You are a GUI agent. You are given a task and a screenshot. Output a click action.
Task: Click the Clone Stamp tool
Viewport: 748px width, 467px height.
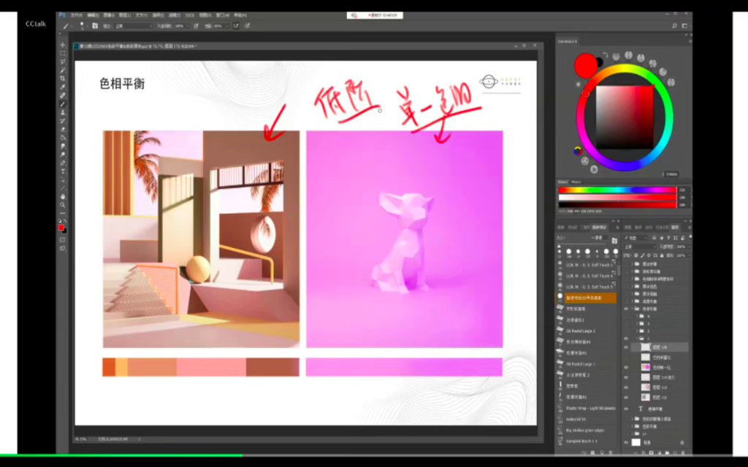(x=63, y=112)
